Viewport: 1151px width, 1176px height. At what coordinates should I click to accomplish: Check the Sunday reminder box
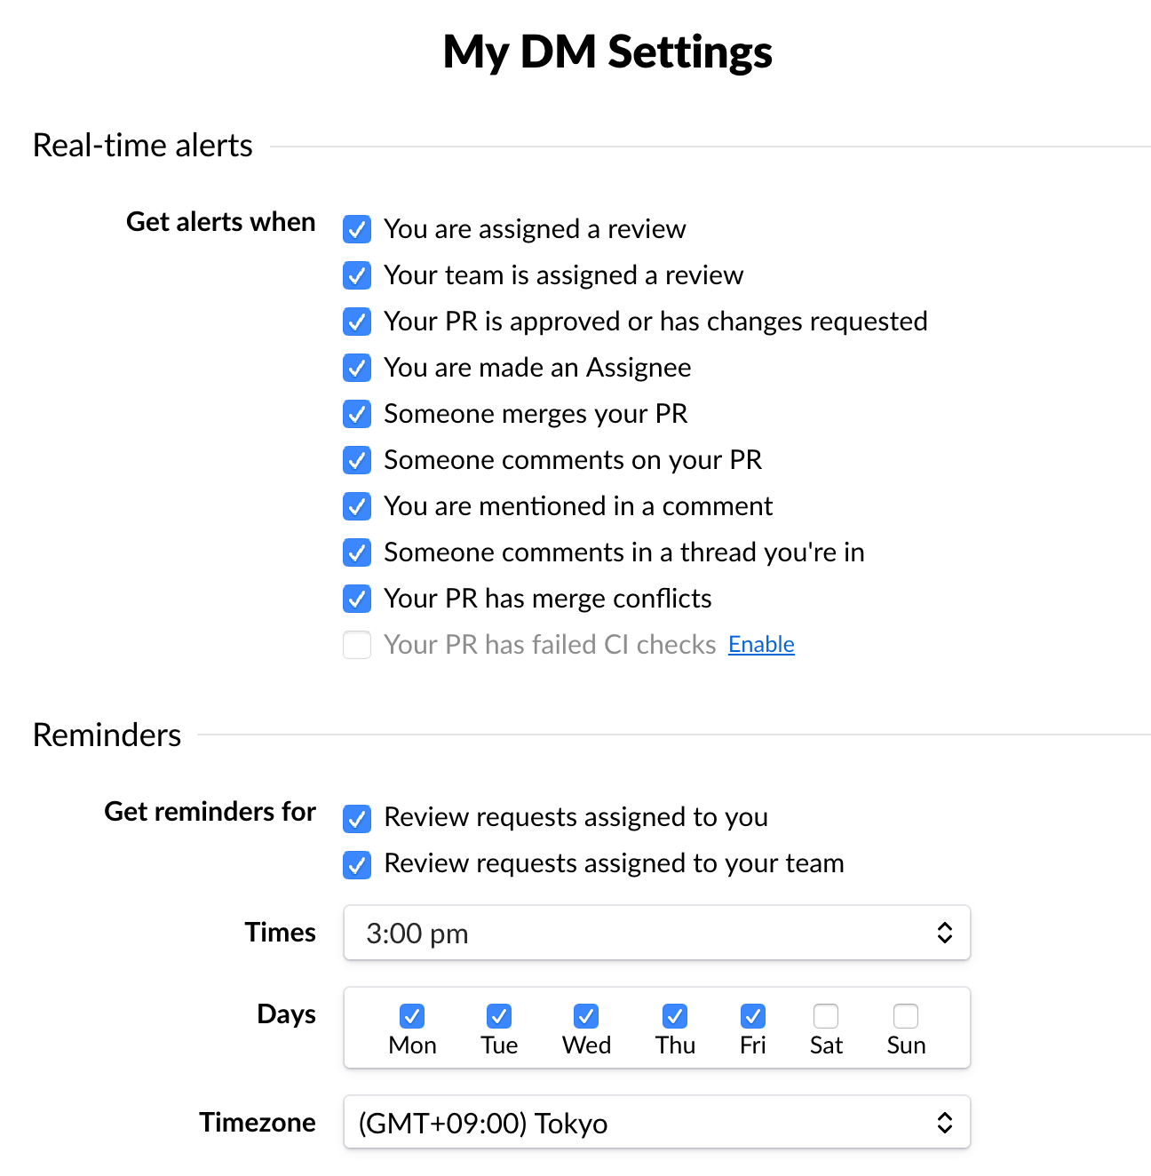coord(906,1015)
